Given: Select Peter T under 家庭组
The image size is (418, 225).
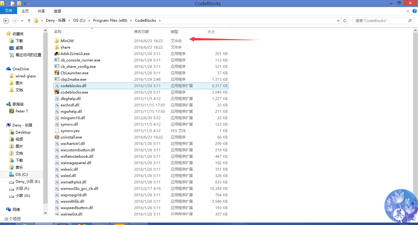Looking at the screenshot, I should pyautogui.click(x=22, y=111).
